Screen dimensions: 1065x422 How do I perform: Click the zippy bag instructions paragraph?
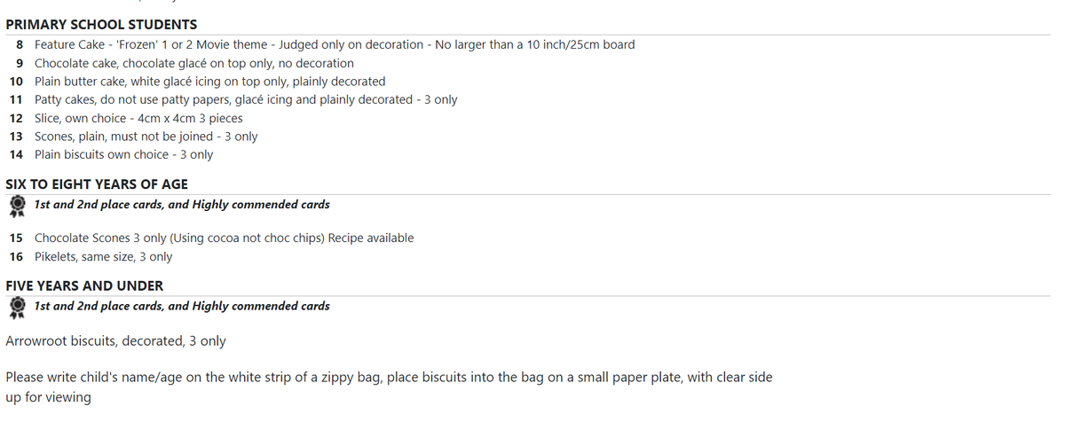pos(389,387)
